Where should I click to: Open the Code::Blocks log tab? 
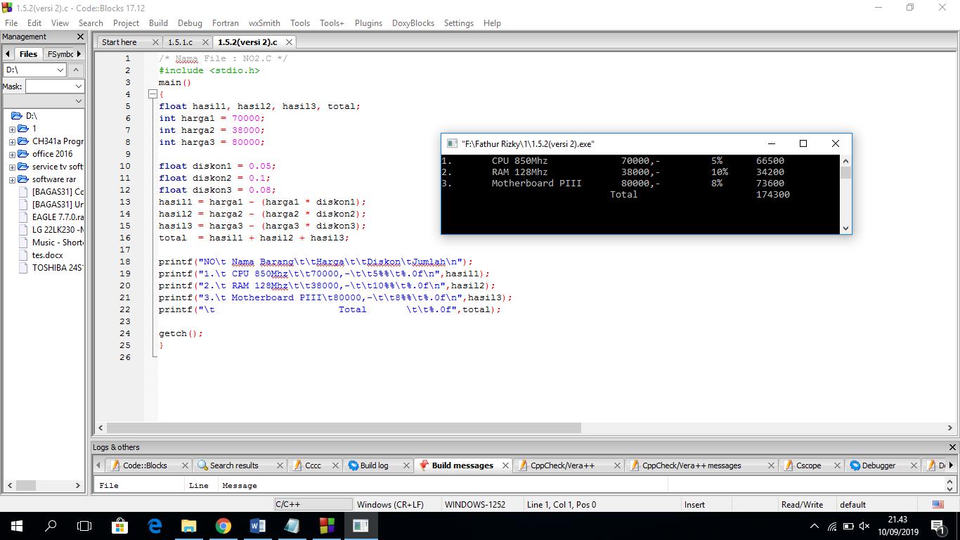coord(145,465)
